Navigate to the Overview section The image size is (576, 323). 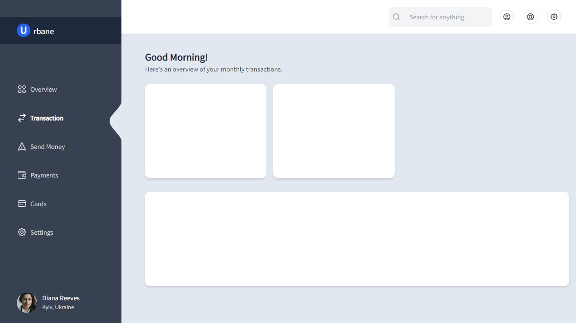coord(43,89)
